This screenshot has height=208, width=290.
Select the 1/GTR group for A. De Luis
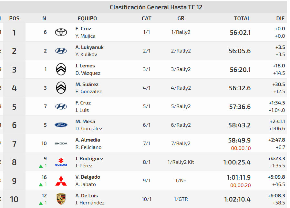tap(181, 199)
